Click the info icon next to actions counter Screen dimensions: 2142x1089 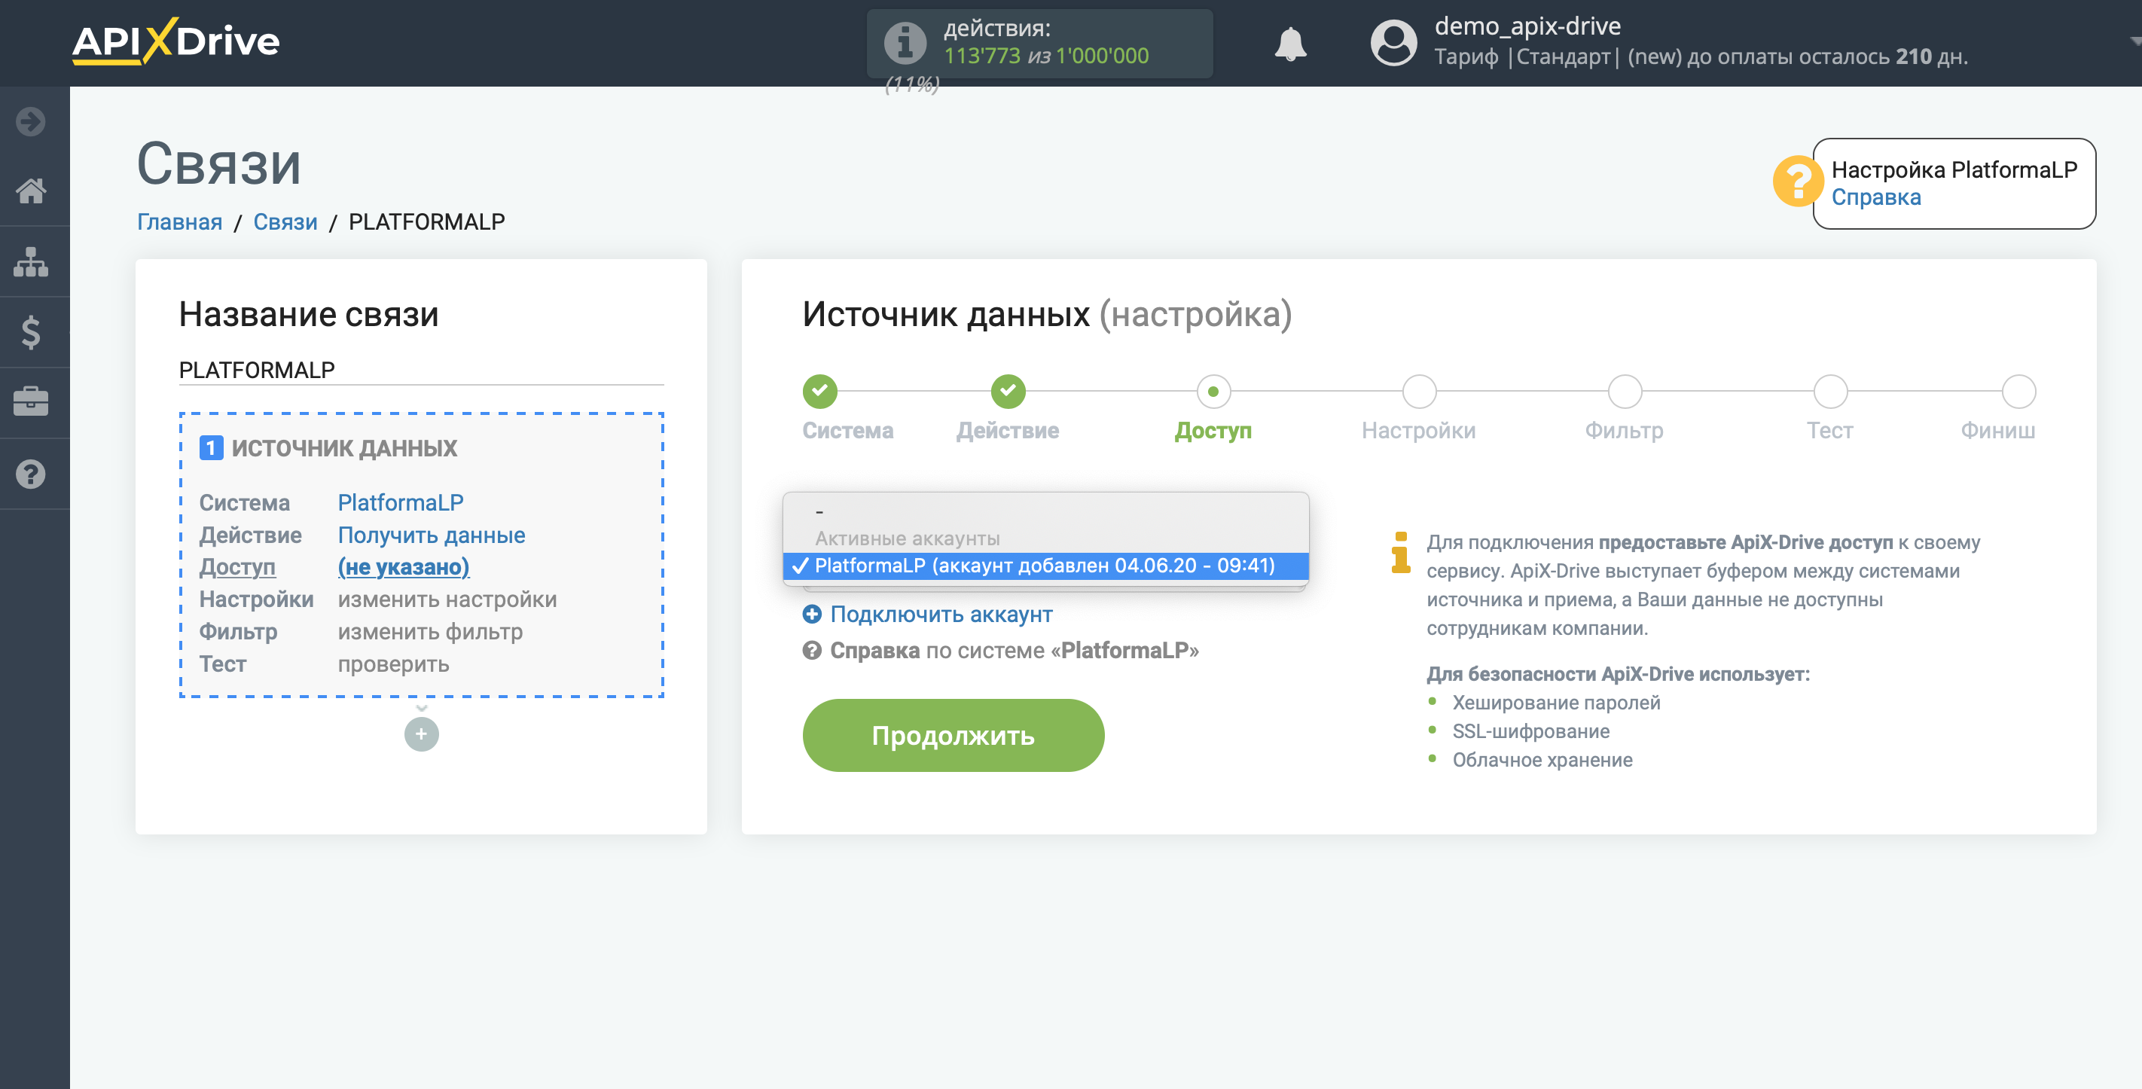click(905, 42)
